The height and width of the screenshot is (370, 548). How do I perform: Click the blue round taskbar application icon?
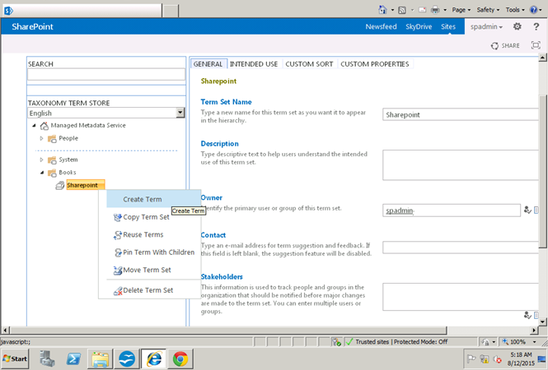click(x=127, y=358)
